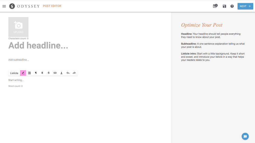Insert a hyperlink
The height and width of the screenshot is (143, 255).
(x=55, y=73)
